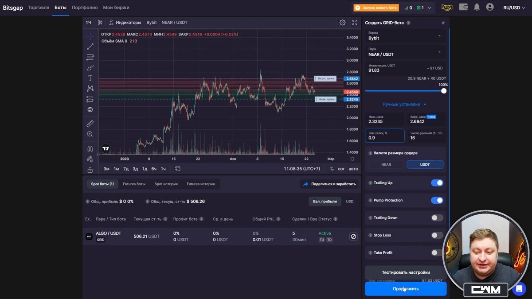Open the Fibonacci lines tool
Viewport: 532px width, 299px height.
point(90,57)
